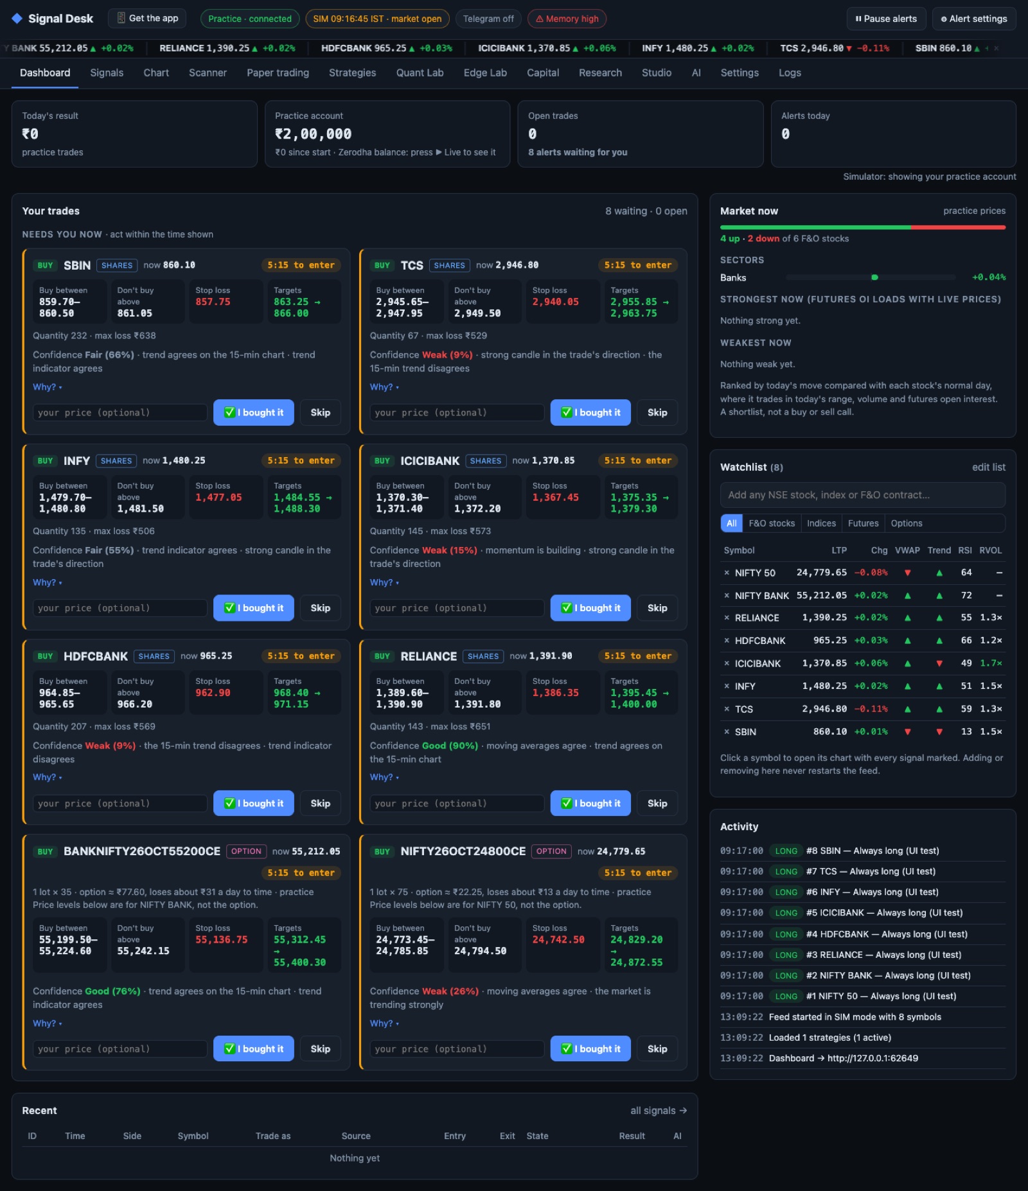This screenshot has width=1028, height=1191.
Task: Click Get the app button
Action: tap(147, 18)
